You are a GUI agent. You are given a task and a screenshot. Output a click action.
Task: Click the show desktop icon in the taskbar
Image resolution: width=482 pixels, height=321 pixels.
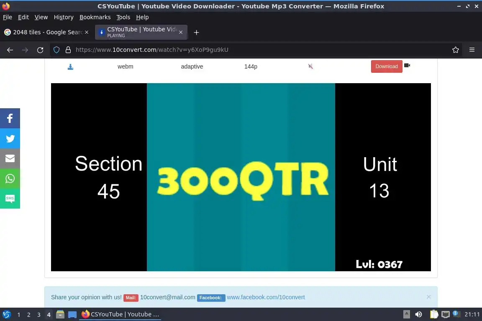tap(72, 314)
